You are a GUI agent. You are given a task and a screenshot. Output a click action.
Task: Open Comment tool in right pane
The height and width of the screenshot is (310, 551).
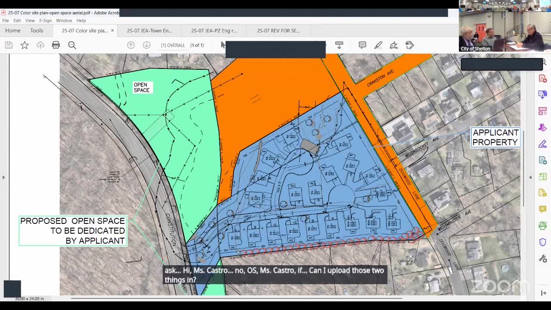click(542, 209)
